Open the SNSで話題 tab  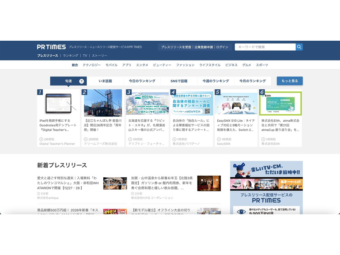pos(179,81)
